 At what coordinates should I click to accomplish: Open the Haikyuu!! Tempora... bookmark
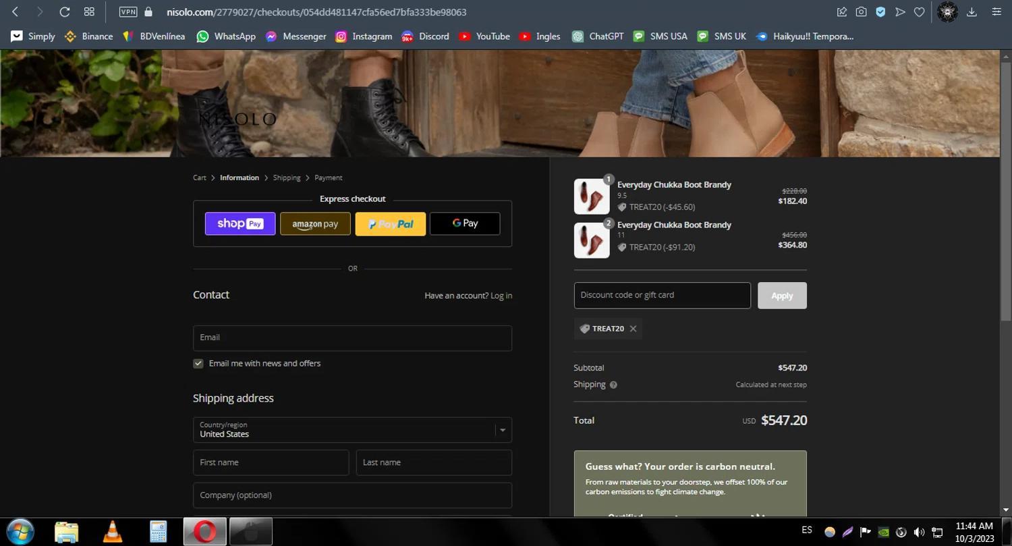[x=804, y=36]
